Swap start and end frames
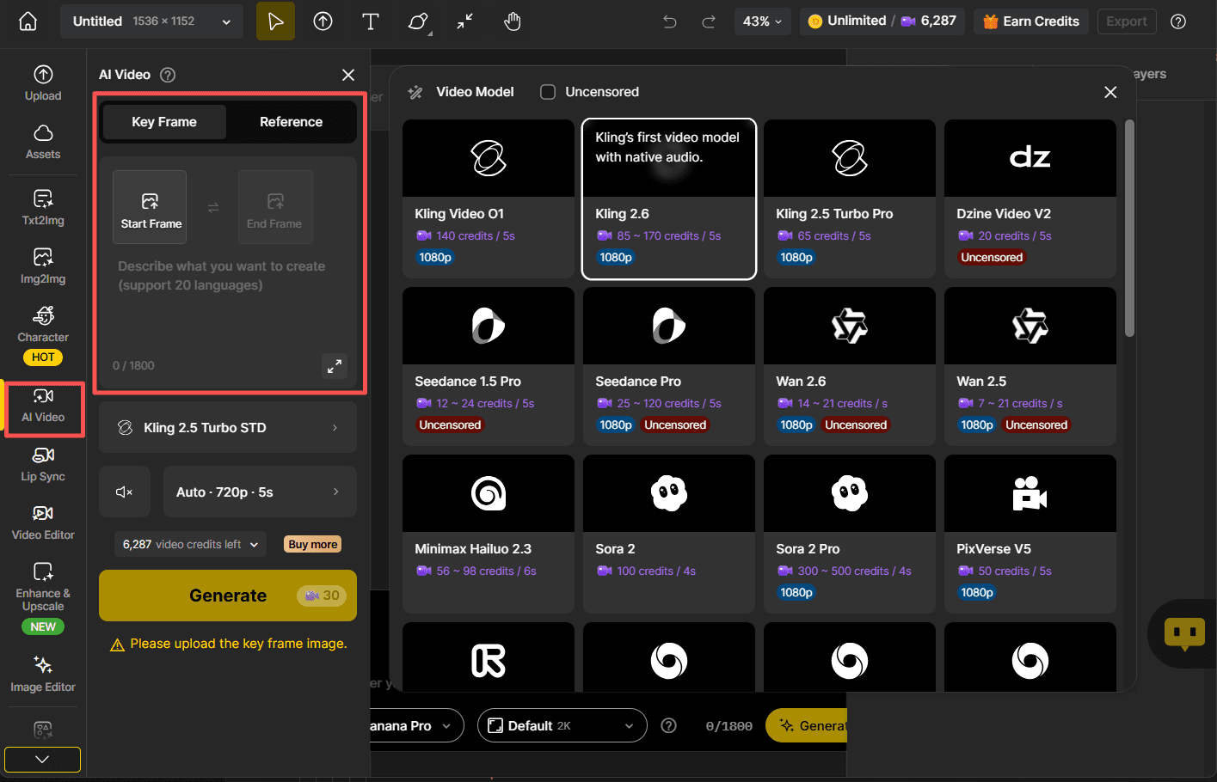The image size is (1217, 782). (213, 207)
